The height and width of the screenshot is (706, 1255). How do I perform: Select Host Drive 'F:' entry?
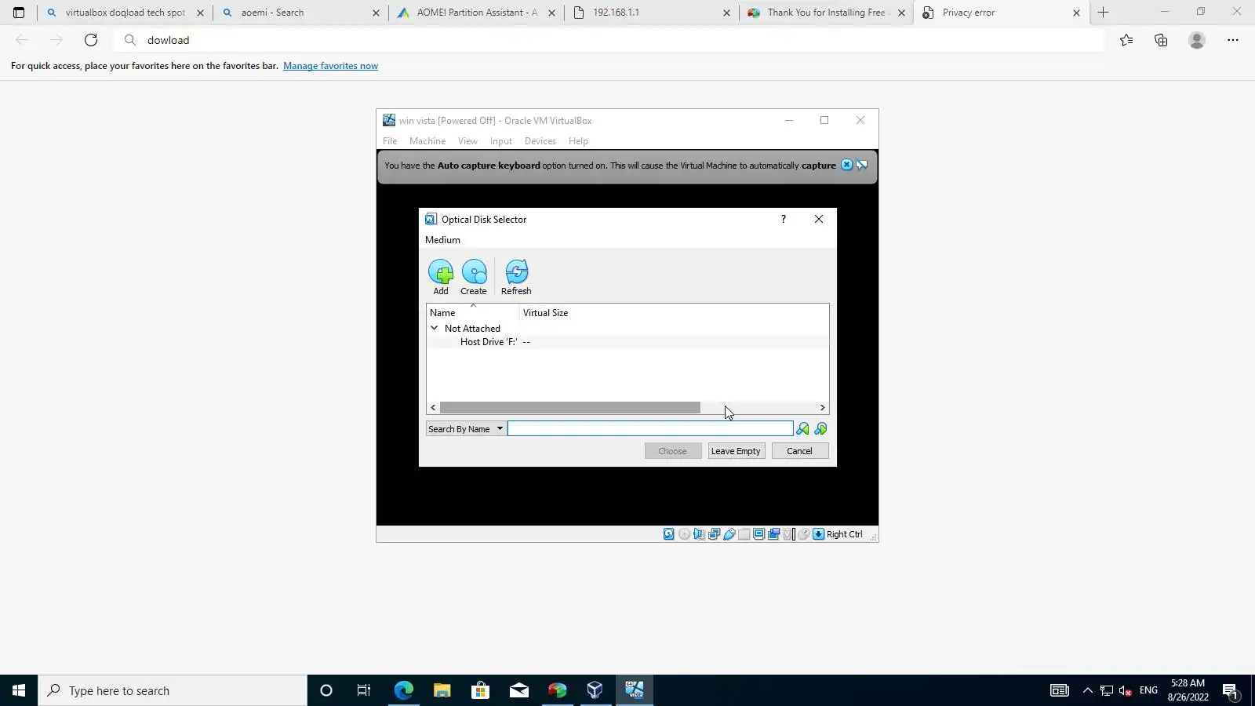pyautogui.click(x=627, y=342)
